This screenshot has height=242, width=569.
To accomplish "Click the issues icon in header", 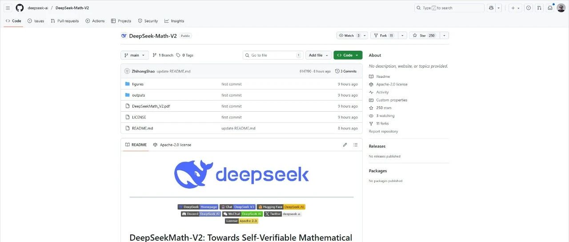I will [x=528, y=8].
